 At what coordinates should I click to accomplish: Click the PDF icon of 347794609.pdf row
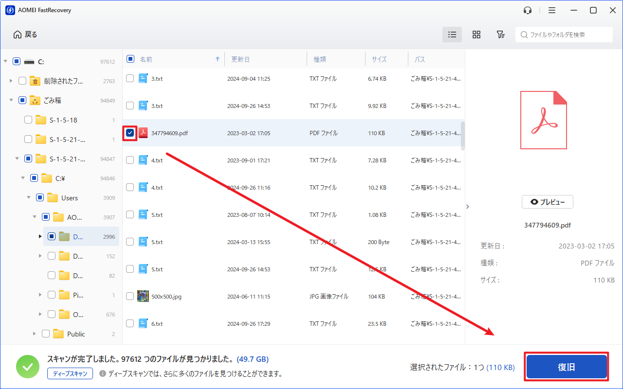143,133
